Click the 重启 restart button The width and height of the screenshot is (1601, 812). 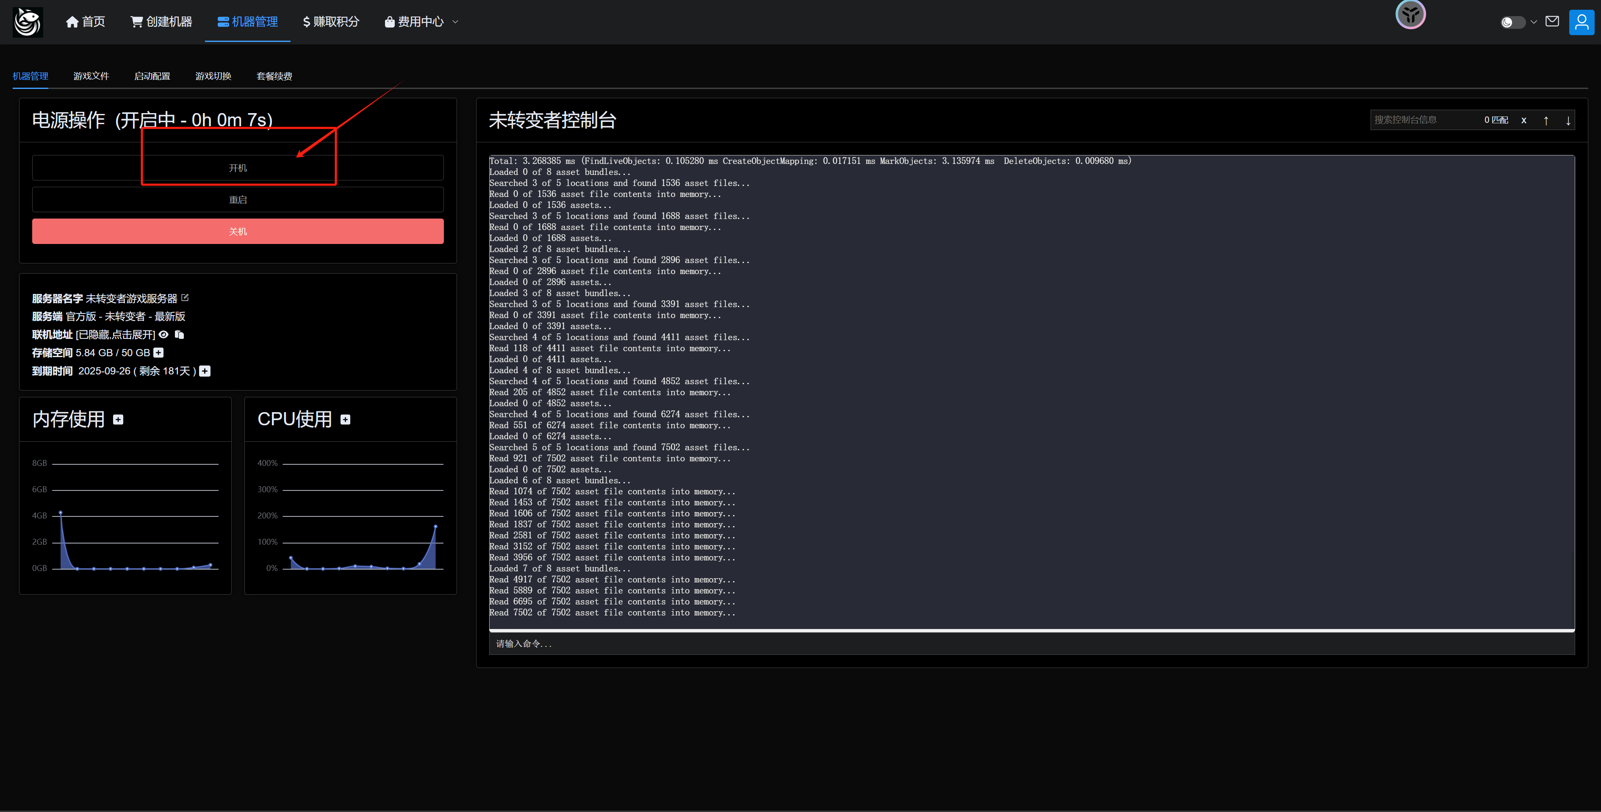point(238,200)
